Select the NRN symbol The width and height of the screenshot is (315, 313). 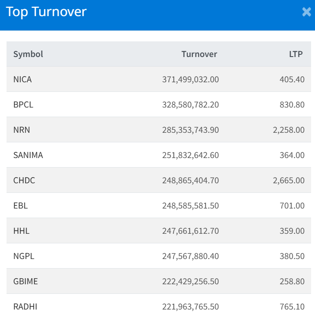(x=22, y=130)
